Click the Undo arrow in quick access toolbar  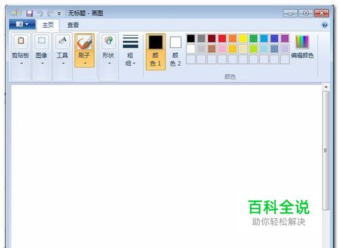point(40,13)
